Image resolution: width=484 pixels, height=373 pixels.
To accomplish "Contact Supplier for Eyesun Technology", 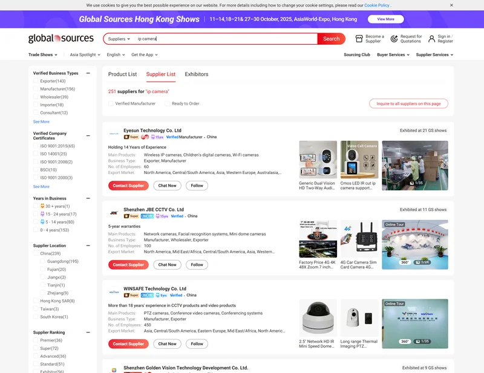I will 128,186.
